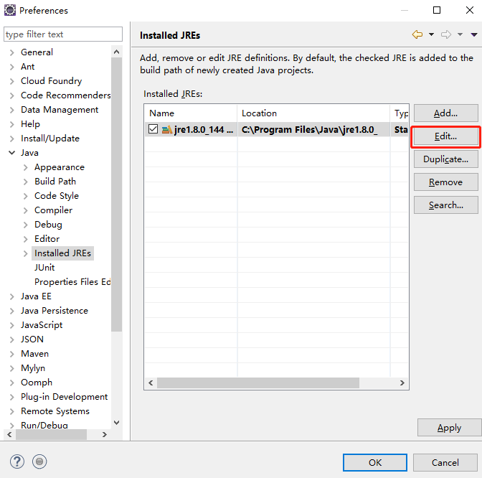Expand the Compiler node
This screenshot has height=478, width=482.
click(x=26, y=211)
